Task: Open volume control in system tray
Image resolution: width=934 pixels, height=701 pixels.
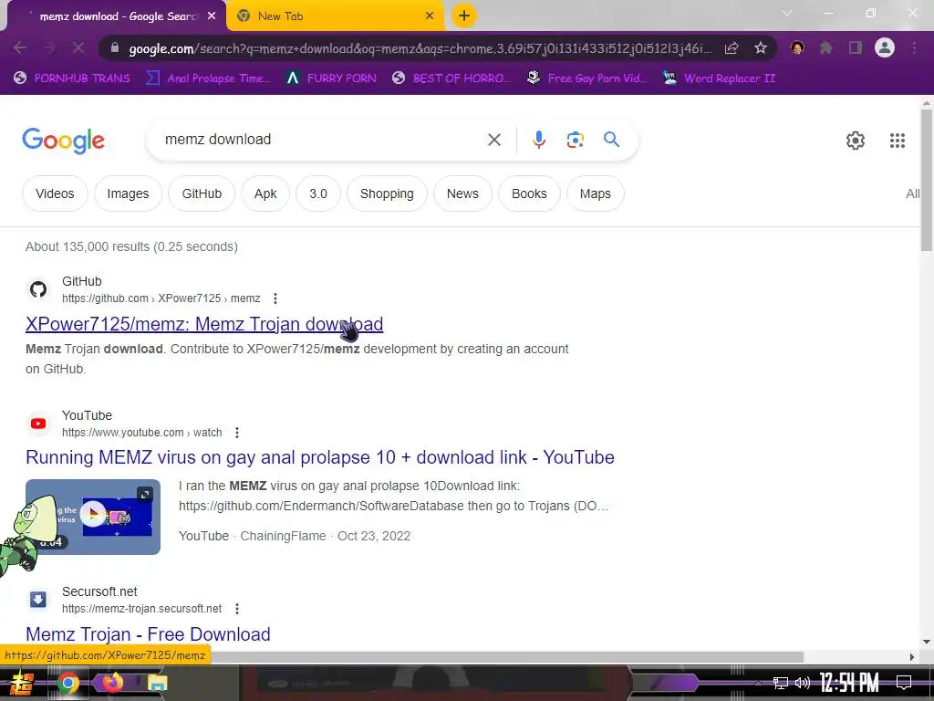Action: pyautogui.click(x=803, y=683)
